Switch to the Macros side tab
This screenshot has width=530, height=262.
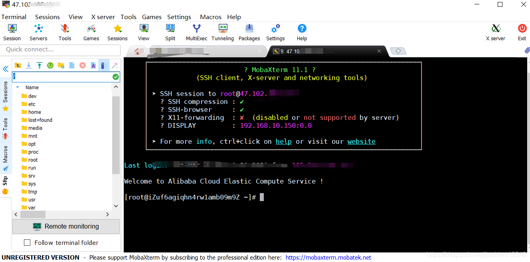(x=6, y=158)
